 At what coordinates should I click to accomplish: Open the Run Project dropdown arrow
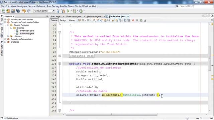tap(71, 11)
